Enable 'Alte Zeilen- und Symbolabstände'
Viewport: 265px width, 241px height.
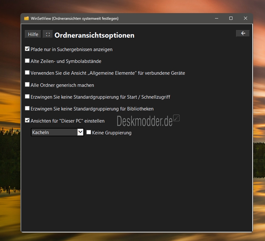[27, 61]
